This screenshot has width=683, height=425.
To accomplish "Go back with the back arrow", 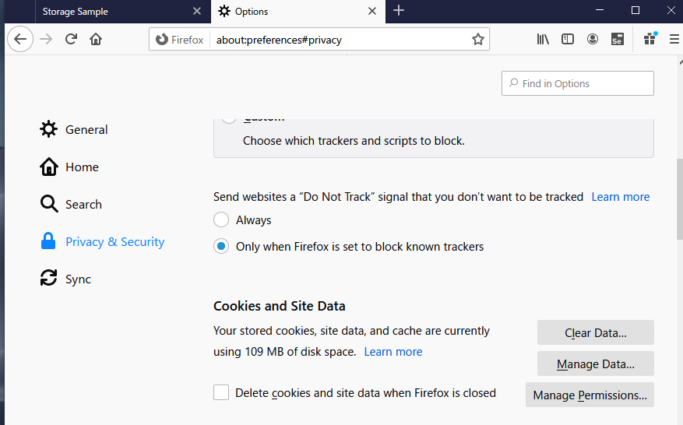I will click(x=21, y=39).
